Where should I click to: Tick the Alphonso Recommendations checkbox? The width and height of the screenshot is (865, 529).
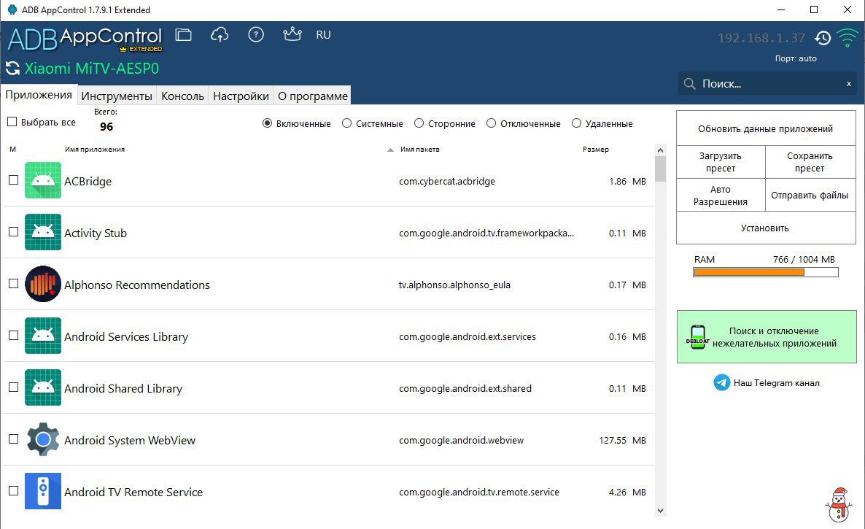click(14, 284)
